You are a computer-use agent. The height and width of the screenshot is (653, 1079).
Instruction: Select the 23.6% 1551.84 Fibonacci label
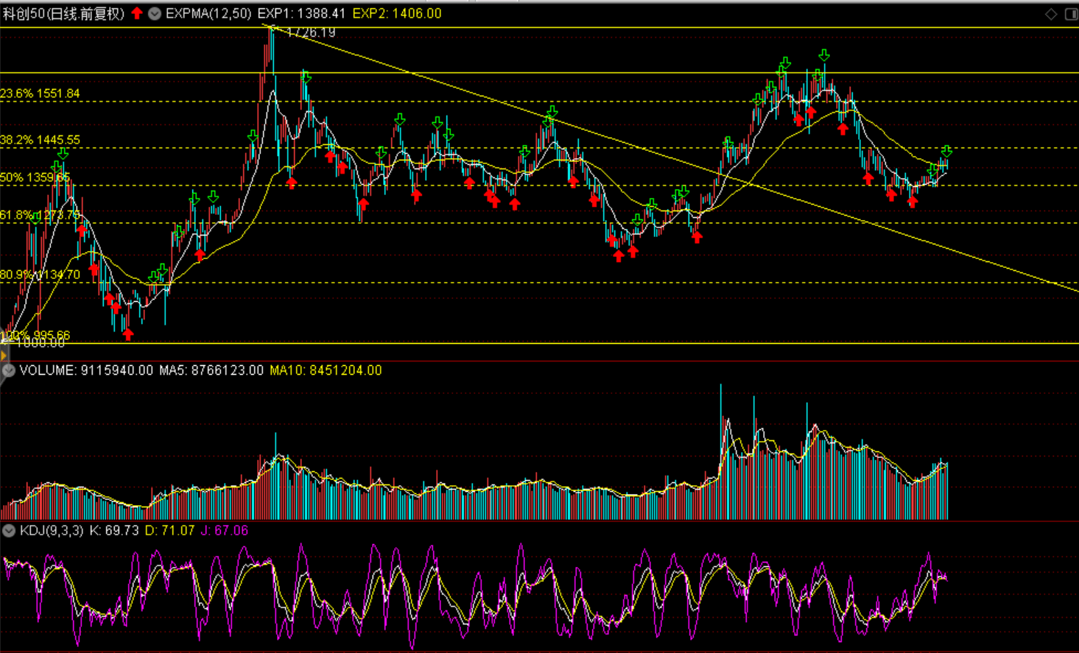click(40, 93)
